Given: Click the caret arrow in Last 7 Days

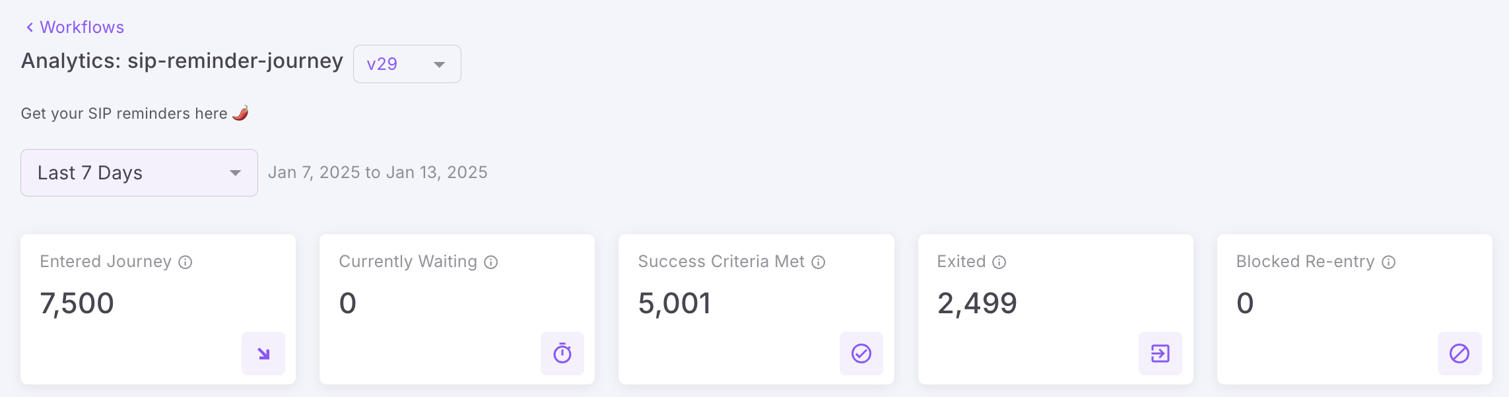Looking at the screenshot, I should click(235, 173).
